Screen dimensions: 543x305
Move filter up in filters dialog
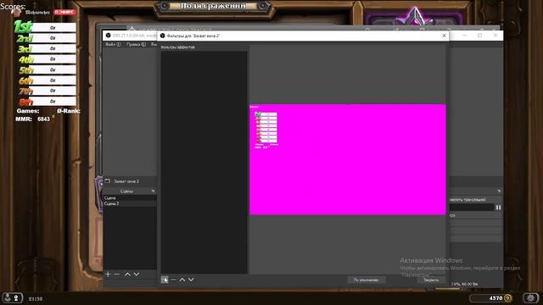182,280
